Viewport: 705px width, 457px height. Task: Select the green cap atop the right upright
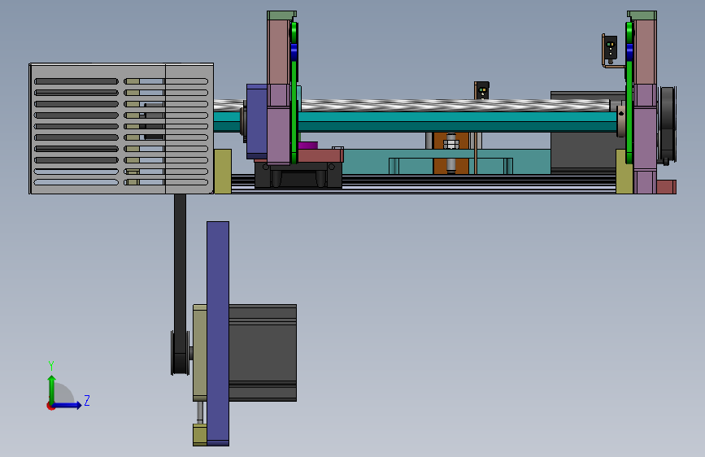click(642, 15)
